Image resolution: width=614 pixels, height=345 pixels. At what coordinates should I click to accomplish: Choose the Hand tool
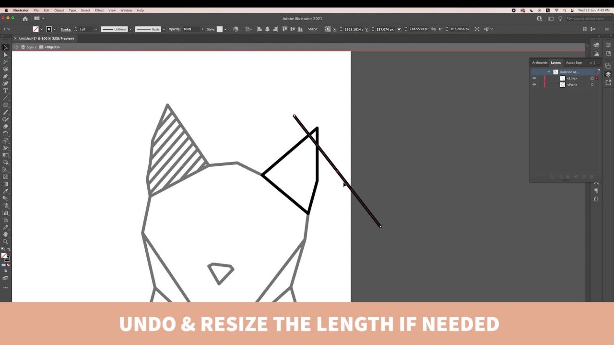pos(5,234)
